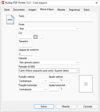
Task: Click the watermark position preview box
Action: click(x=86, y=84)
